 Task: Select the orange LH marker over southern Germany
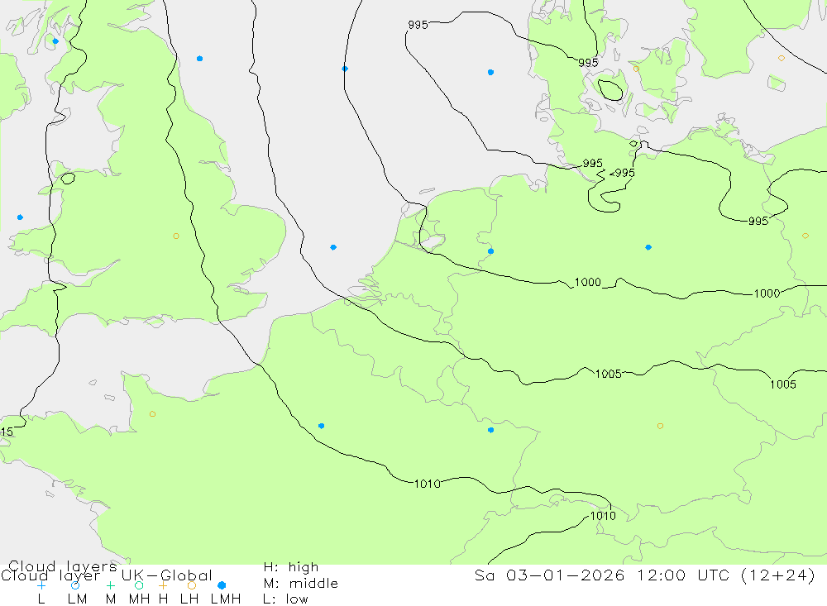(660, 426)
